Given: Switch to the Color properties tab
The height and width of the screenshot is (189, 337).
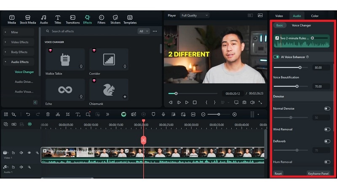Looking at the screenshot, I should pos(315,16).
